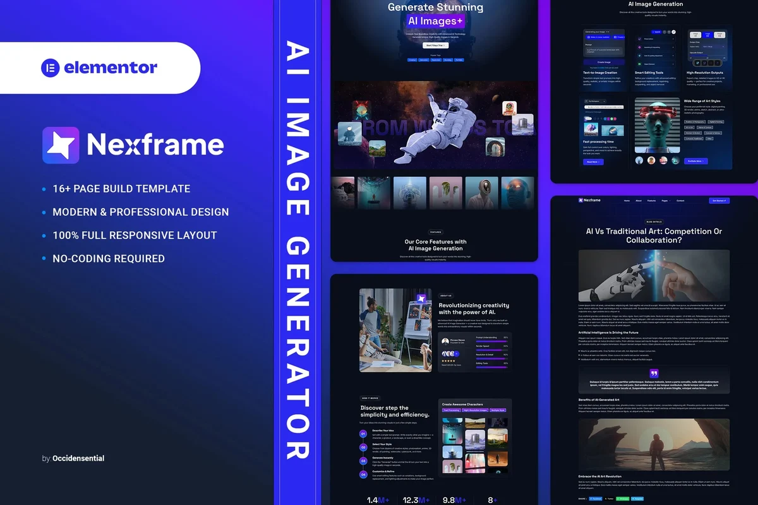Open the red-visor head portrait image

click(658, 125)
